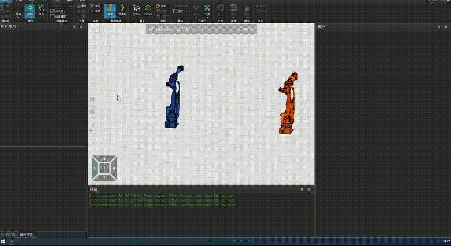
Task: Activate the 交互 (Interact) hand tool
Action: [42, 10]
